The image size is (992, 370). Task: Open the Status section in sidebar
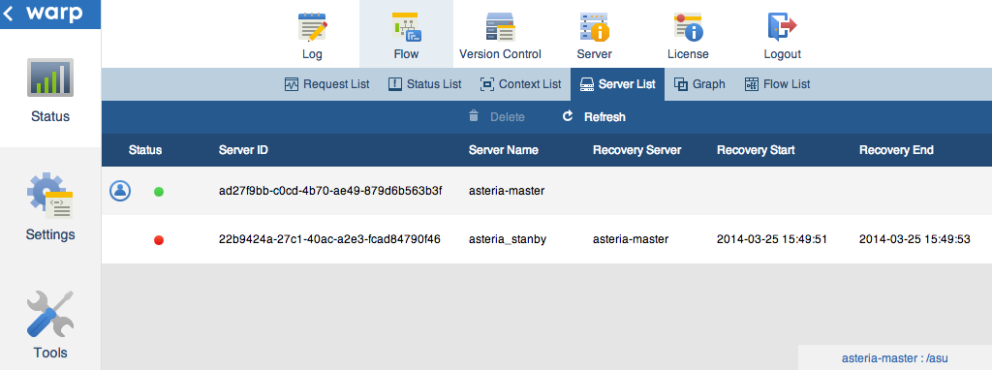[x=50, y=89]
